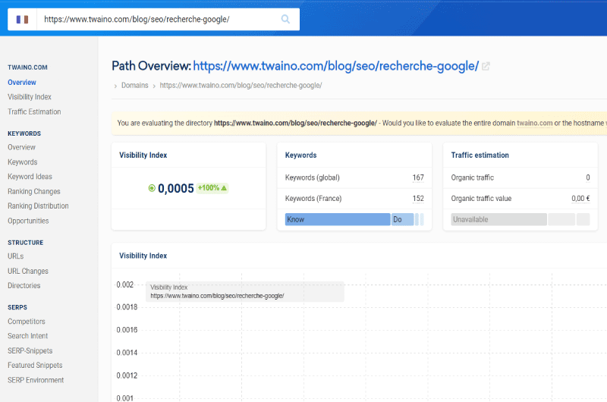
Task: Click the +100% green change badge
Action: tap(212, 188)
